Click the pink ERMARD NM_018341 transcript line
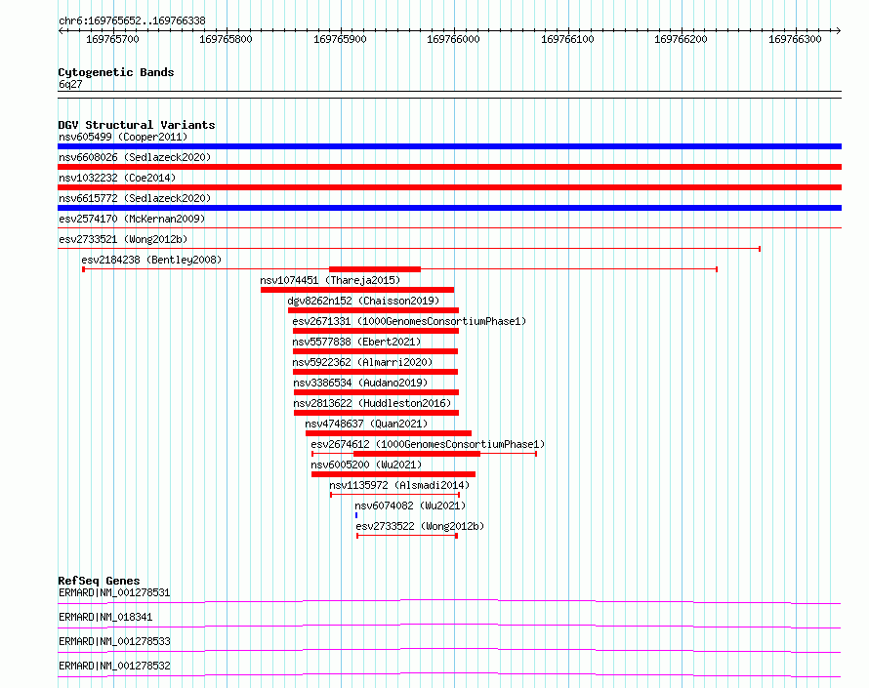The width and height of the screenshot is (869, 688). click(449, 626)
